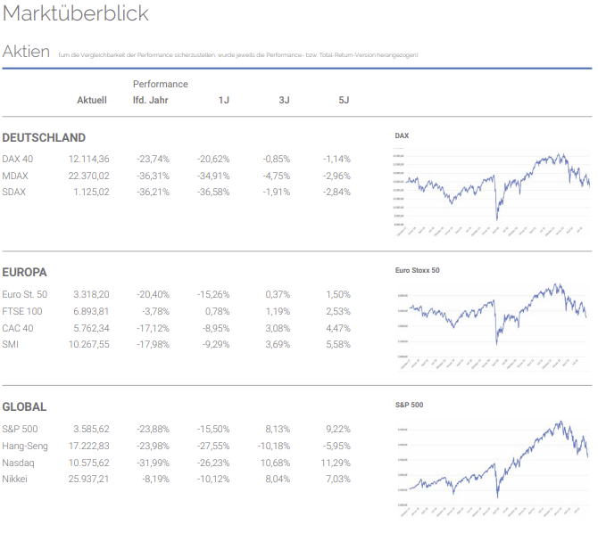Select the Marktüberblick page title
The width and height of the screenshot is (598, 533).
pyautogui.click(x=76, y=14)
